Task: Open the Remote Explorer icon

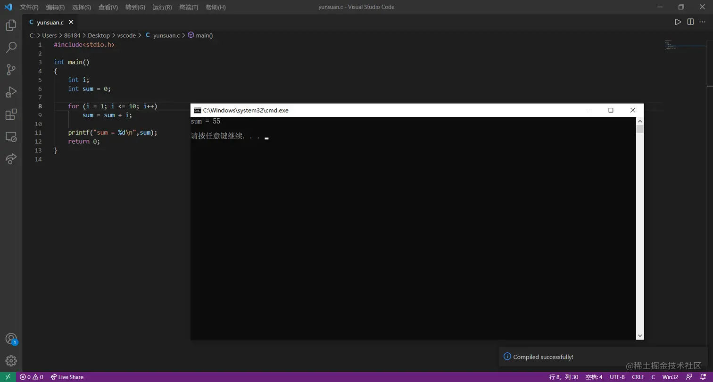Action: tap(11, 137)
